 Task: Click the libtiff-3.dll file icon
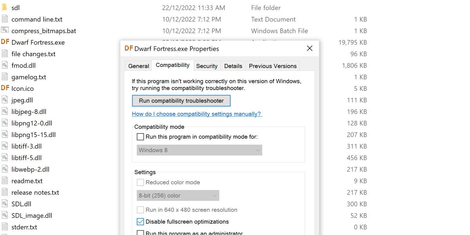pos(5,146)
